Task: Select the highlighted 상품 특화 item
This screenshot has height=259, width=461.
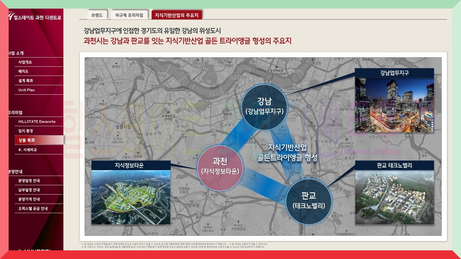Action: tap(39, 140)
